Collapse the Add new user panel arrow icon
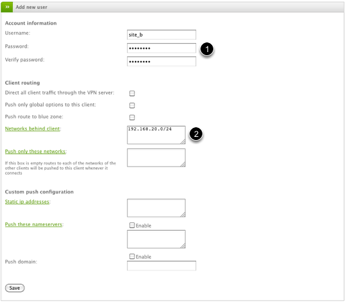Screen dimensions: 347x304 tap(7, 7)
